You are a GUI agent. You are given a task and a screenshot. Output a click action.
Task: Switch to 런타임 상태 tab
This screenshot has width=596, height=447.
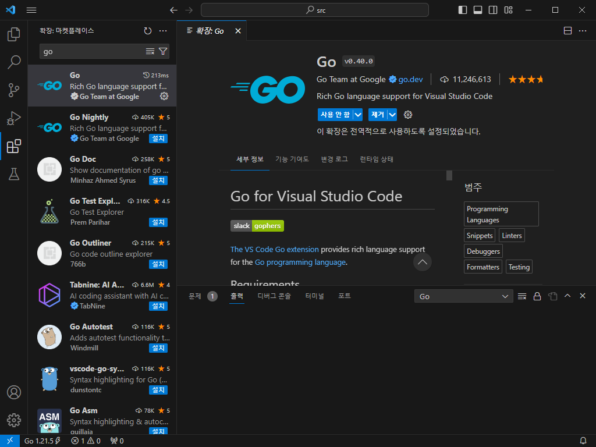tap(377, 159)
